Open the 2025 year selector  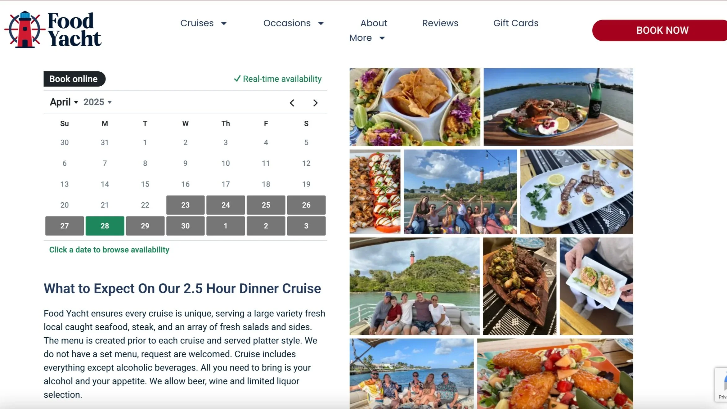click(97, 102)
